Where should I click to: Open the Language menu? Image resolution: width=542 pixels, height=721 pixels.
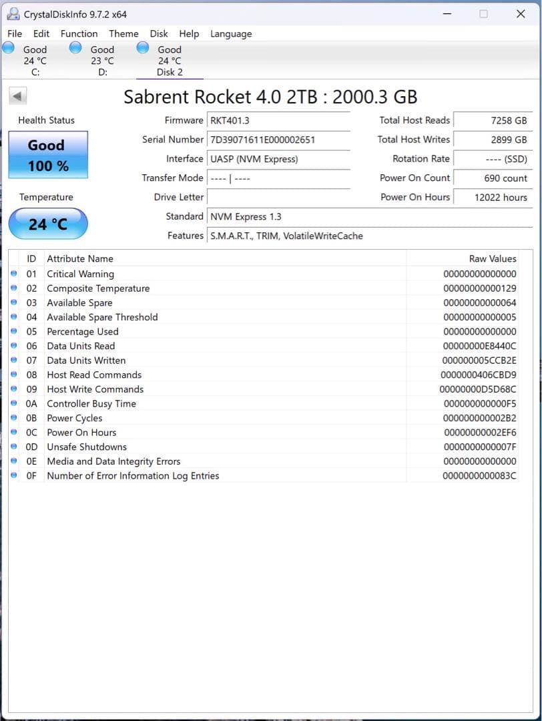coord(231,33)
